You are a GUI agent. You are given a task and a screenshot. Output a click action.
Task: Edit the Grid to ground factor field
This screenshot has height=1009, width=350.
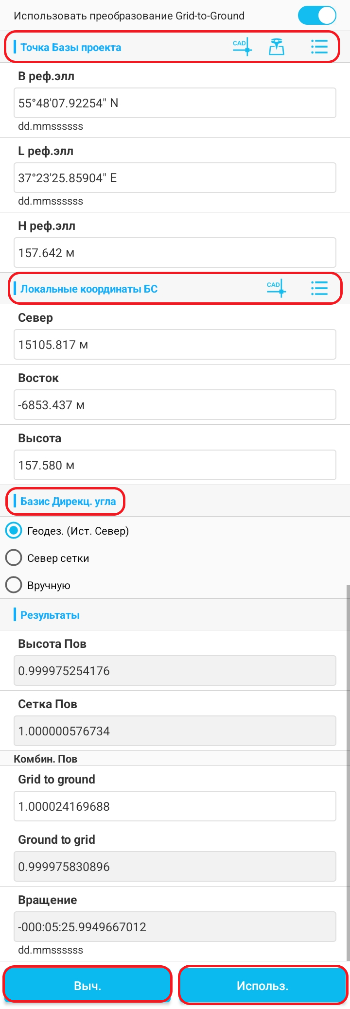coord(175,806)
